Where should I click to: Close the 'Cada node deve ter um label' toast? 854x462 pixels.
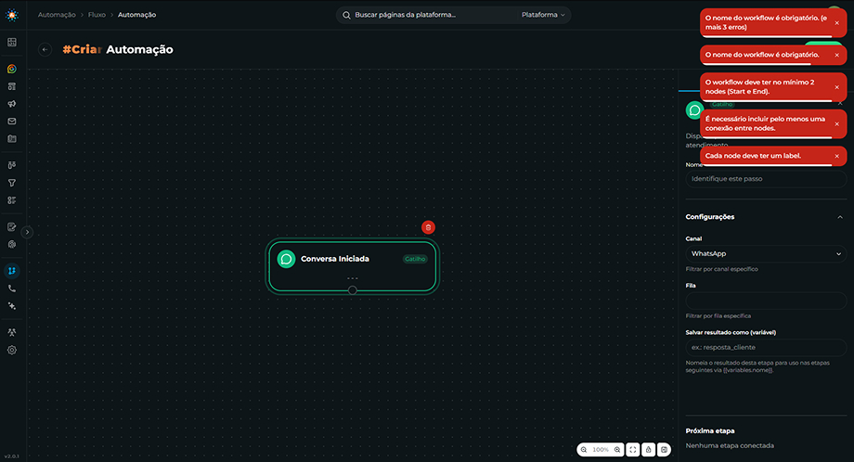click(837, 156)
